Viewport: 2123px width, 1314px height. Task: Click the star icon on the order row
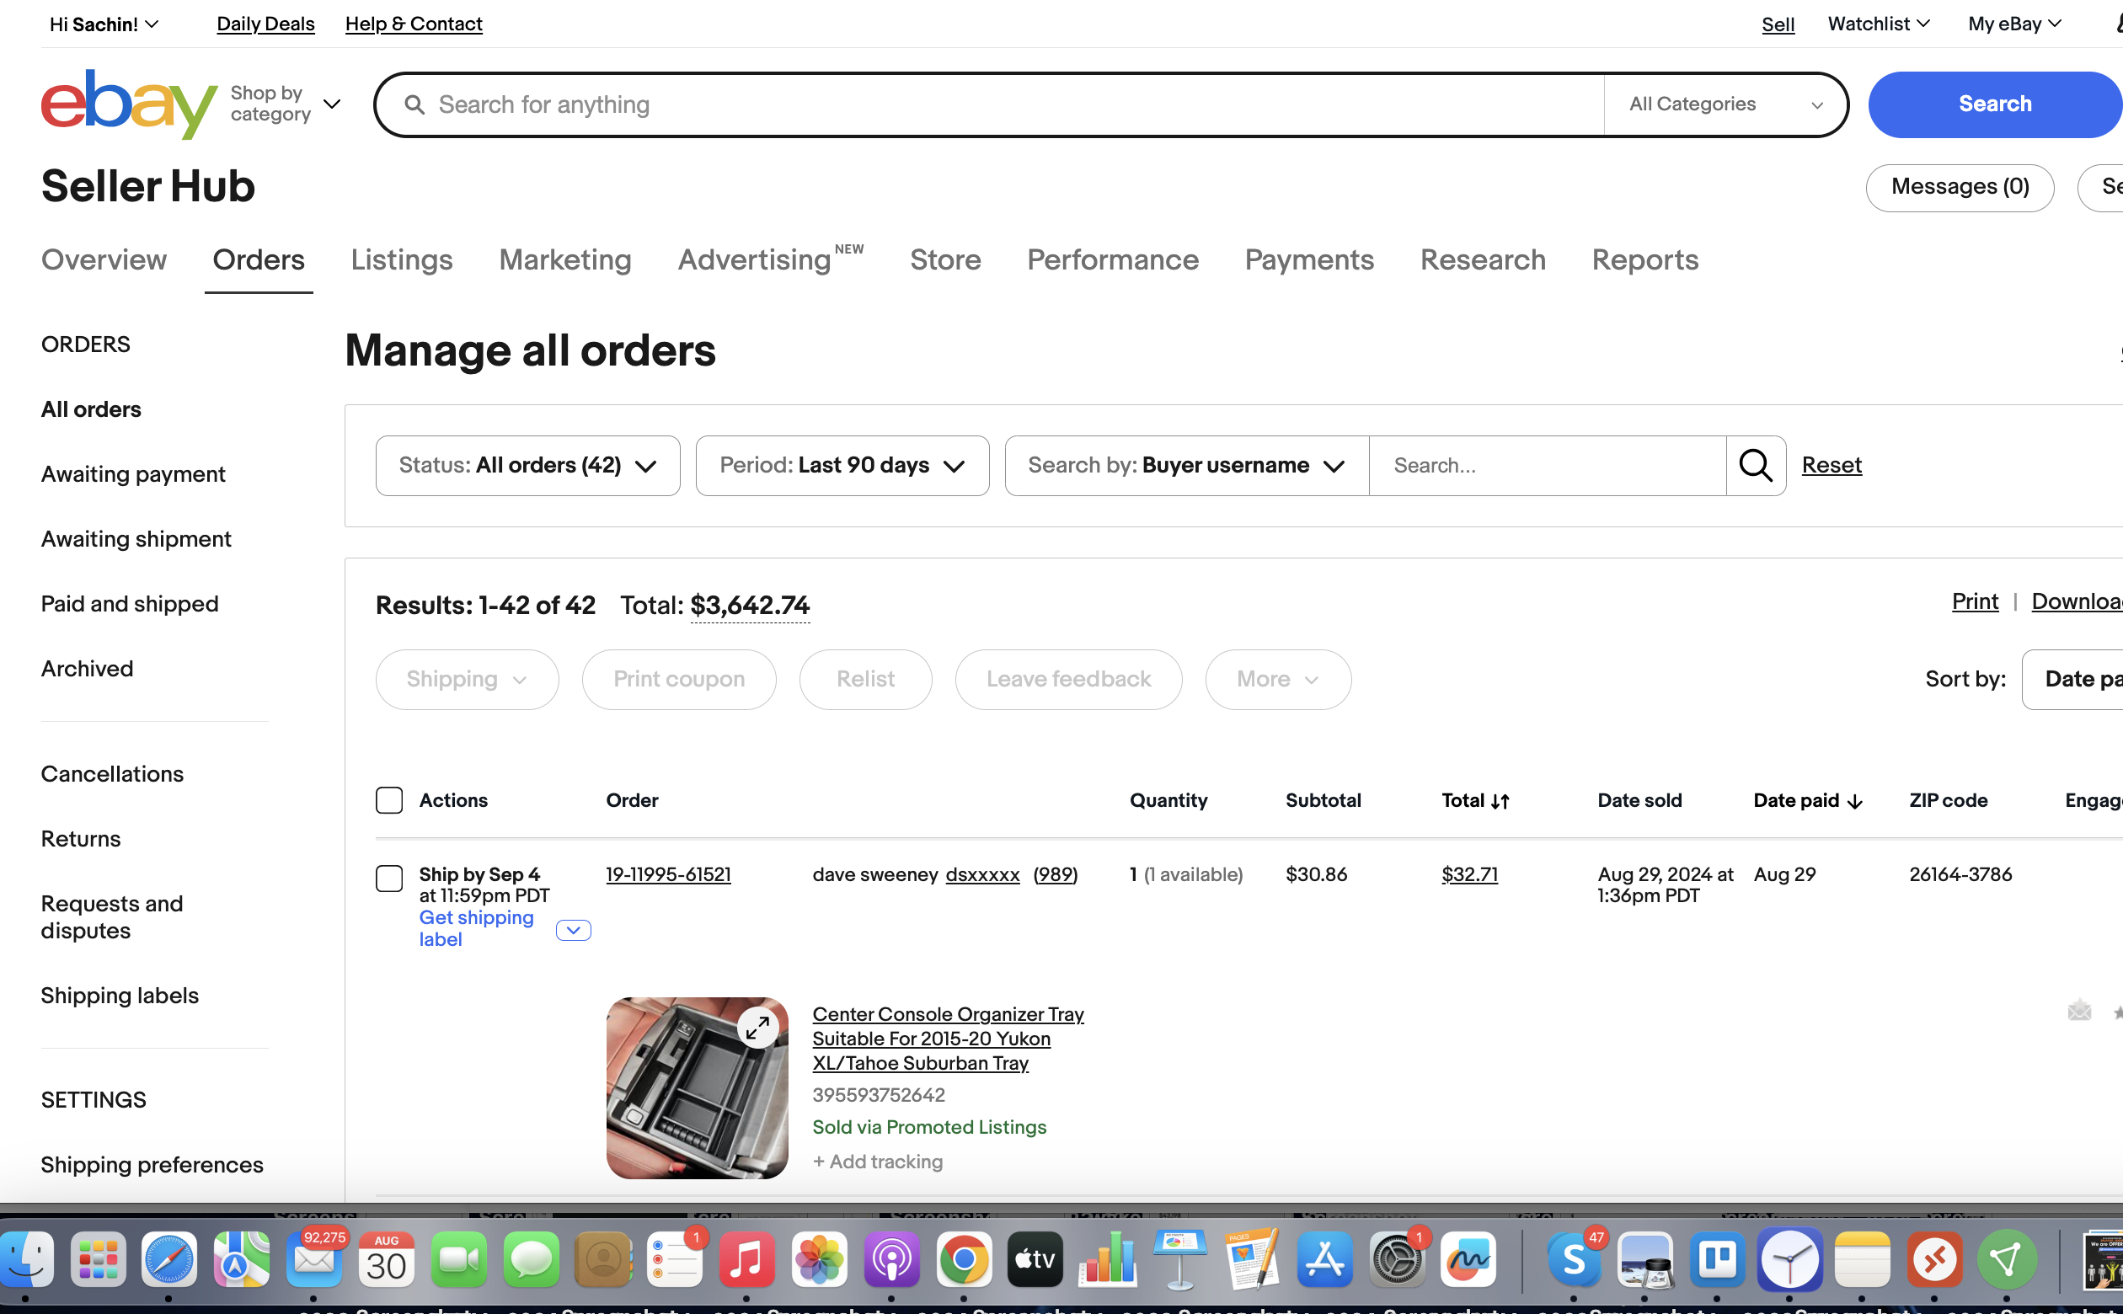coord(2118,1011)
